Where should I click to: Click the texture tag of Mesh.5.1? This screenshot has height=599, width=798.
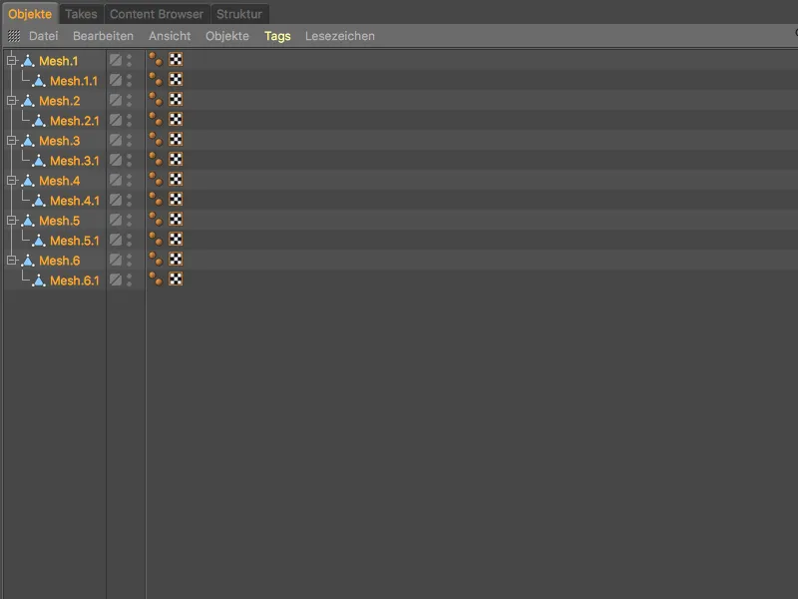tap(176, 239)
